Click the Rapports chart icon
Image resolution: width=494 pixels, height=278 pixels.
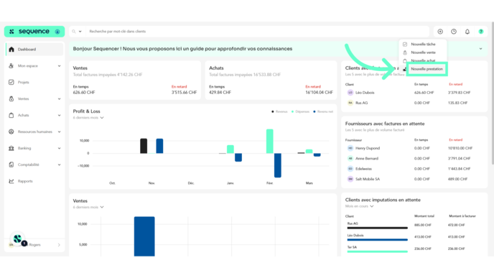coord(11,181)
